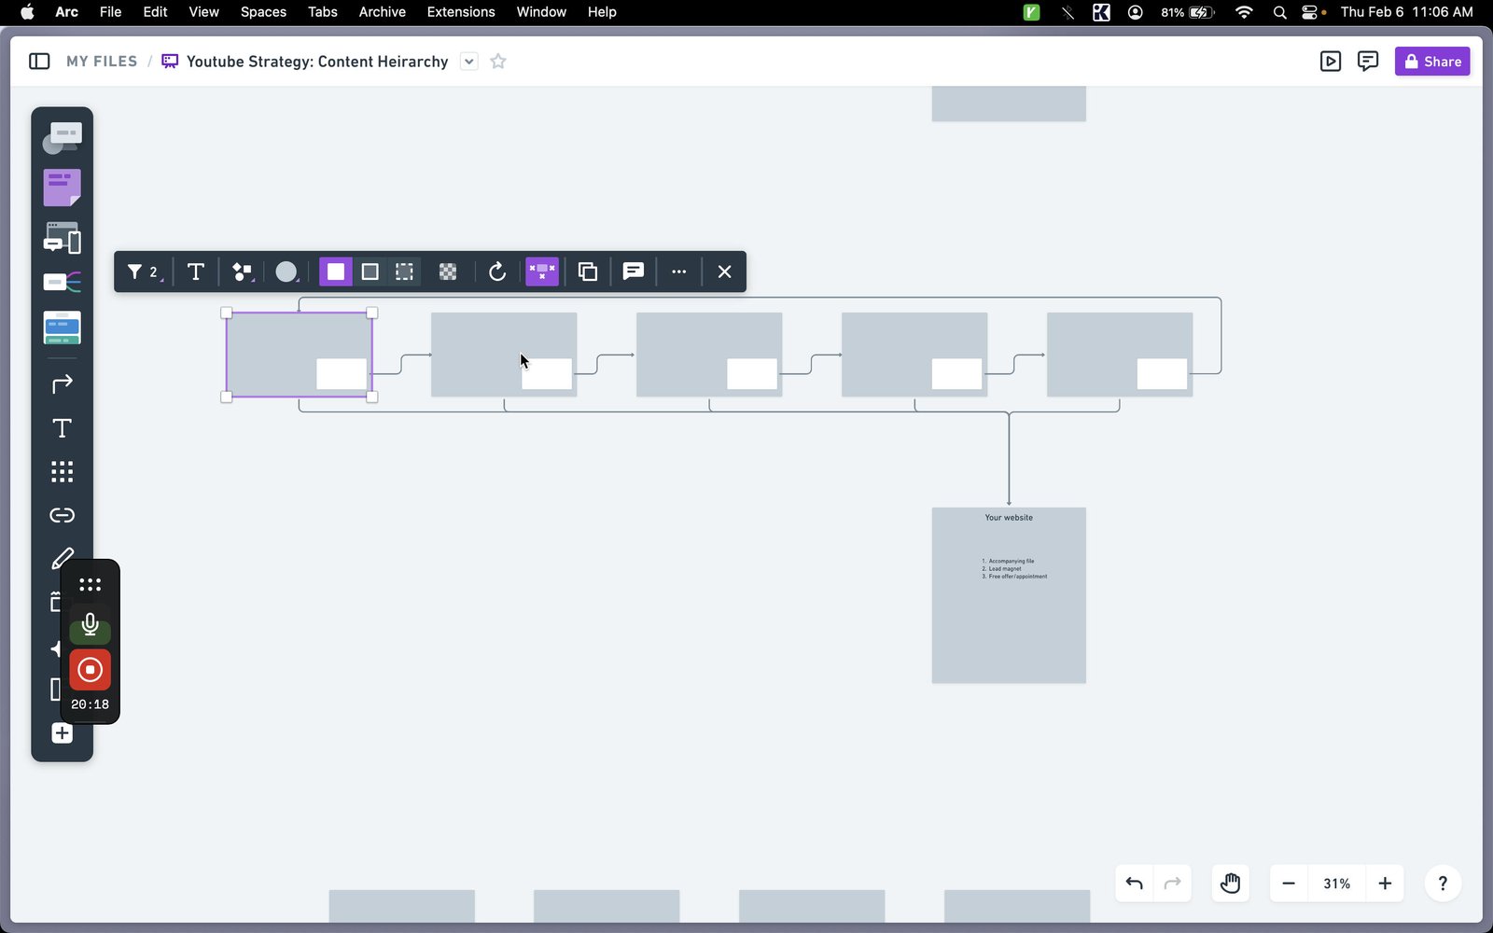This screenshot has height=933, width=1493.
Task: Apply dashed border style to shape
Action: (404, 272)
